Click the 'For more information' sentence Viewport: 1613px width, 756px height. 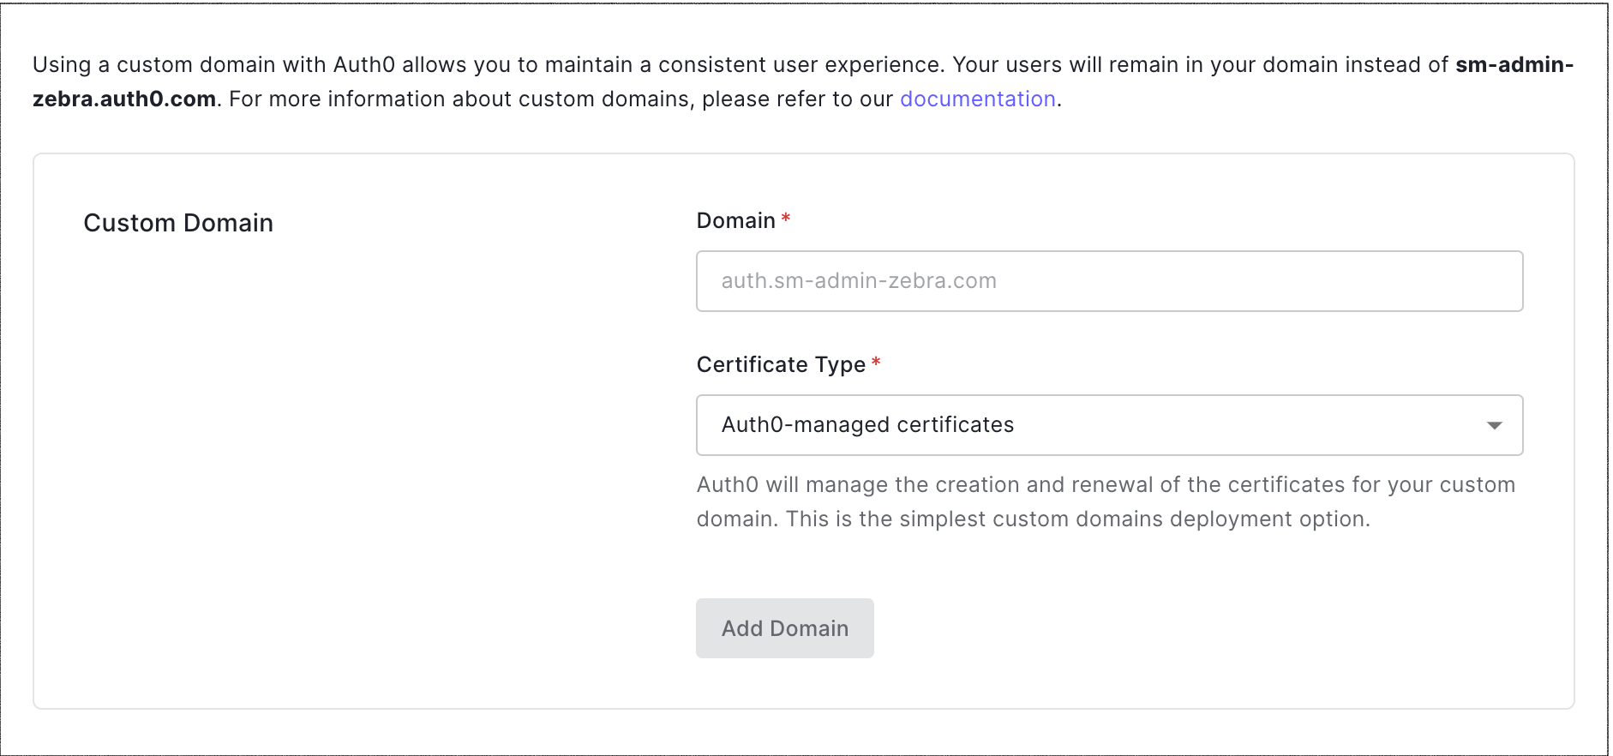point(557,99)
